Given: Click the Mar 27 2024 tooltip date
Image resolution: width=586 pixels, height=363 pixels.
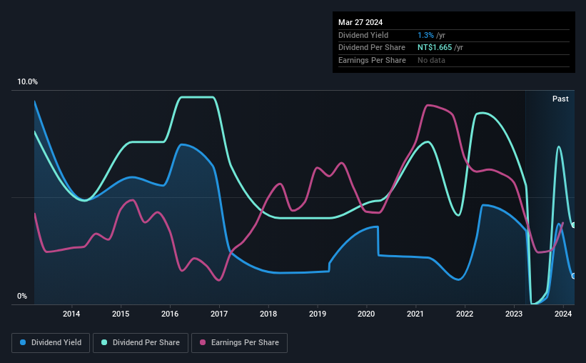Looking at the screenshot, I should 360,22.
